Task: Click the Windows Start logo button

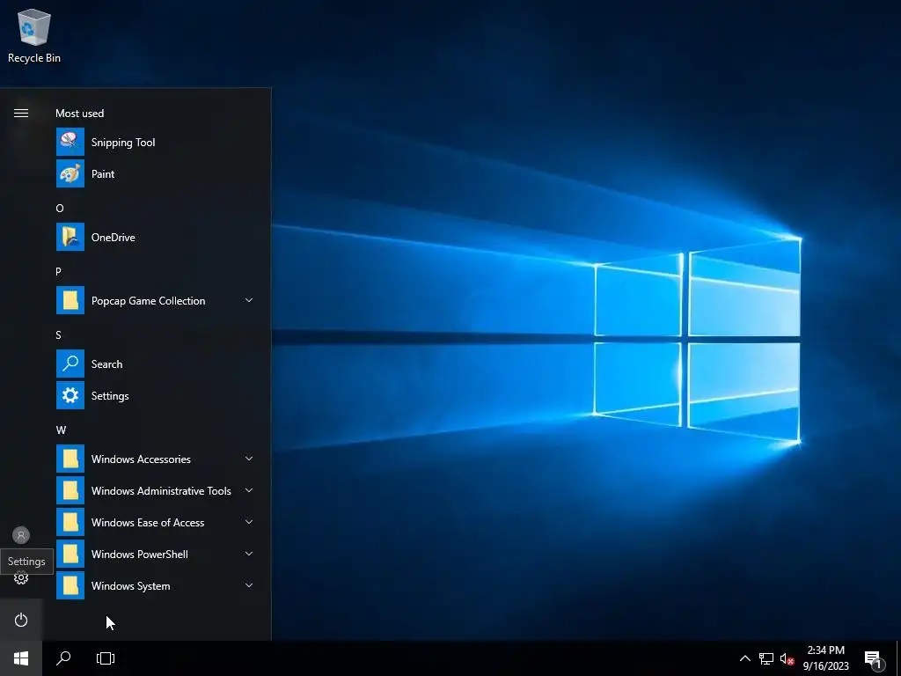Action: click(x=21, y=658)
